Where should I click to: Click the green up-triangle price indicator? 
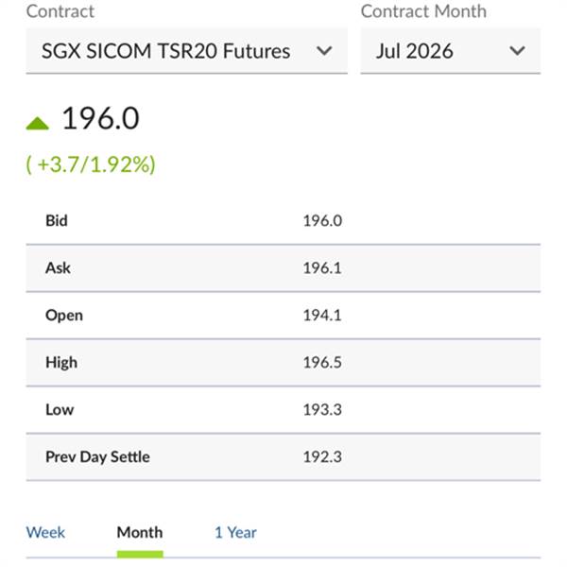tap(37, 122)
